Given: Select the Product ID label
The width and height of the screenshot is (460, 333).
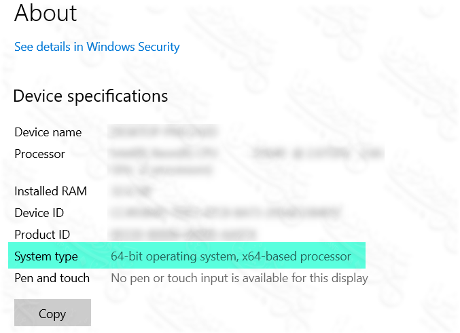Looking at the screenshot, I should (42, 235).
